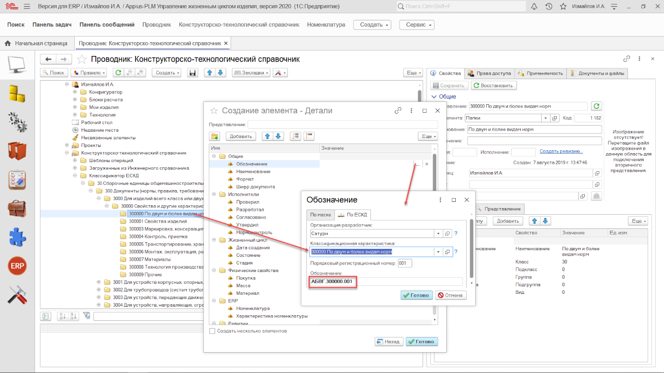Open the clipboard checklist sidebar section
This screenshot has width=664, height=373.
(x=18, y=180)
